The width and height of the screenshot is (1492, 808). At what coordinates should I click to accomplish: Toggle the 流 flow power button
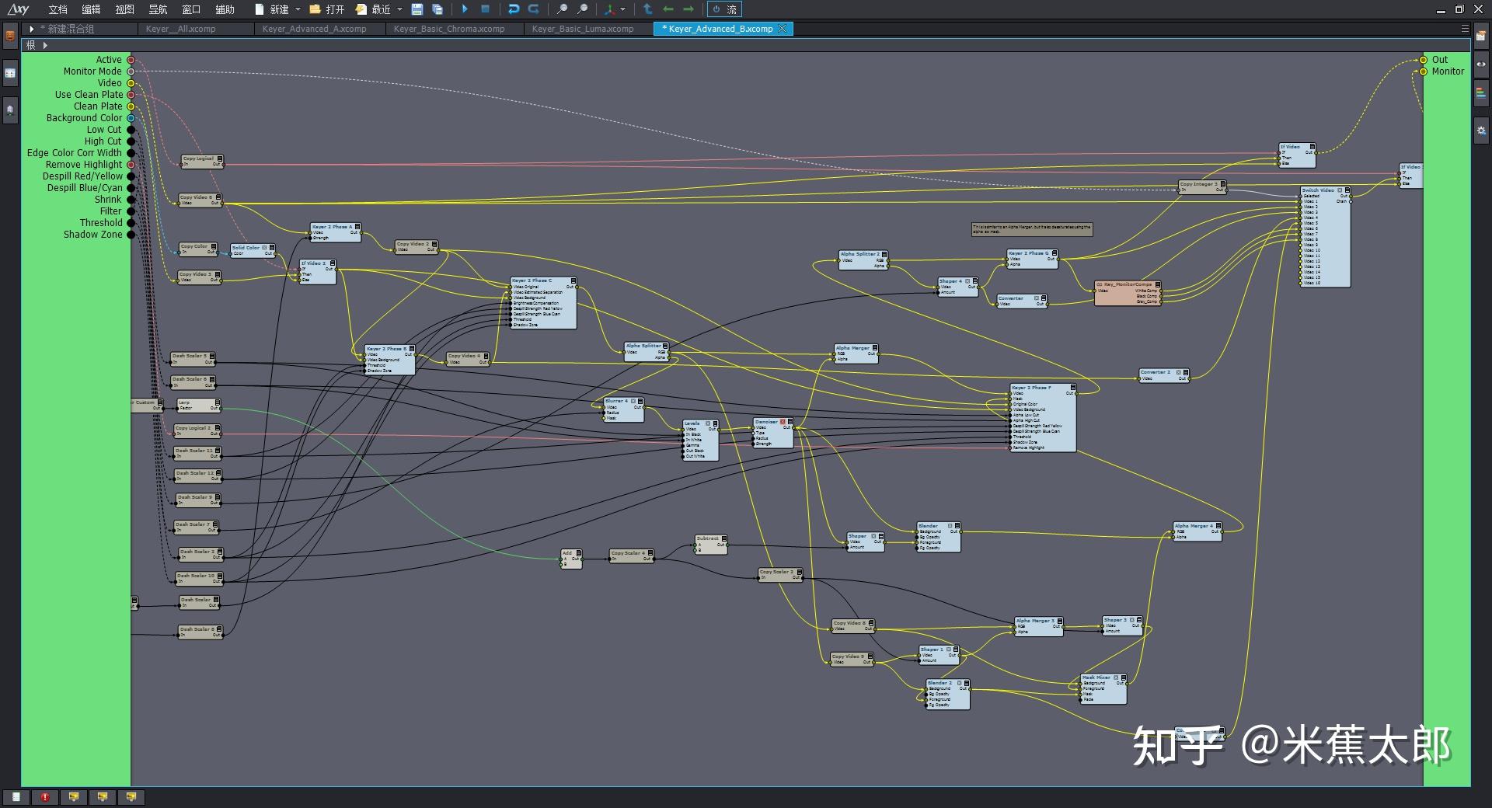pyautogui.click(x=723, y=9)
